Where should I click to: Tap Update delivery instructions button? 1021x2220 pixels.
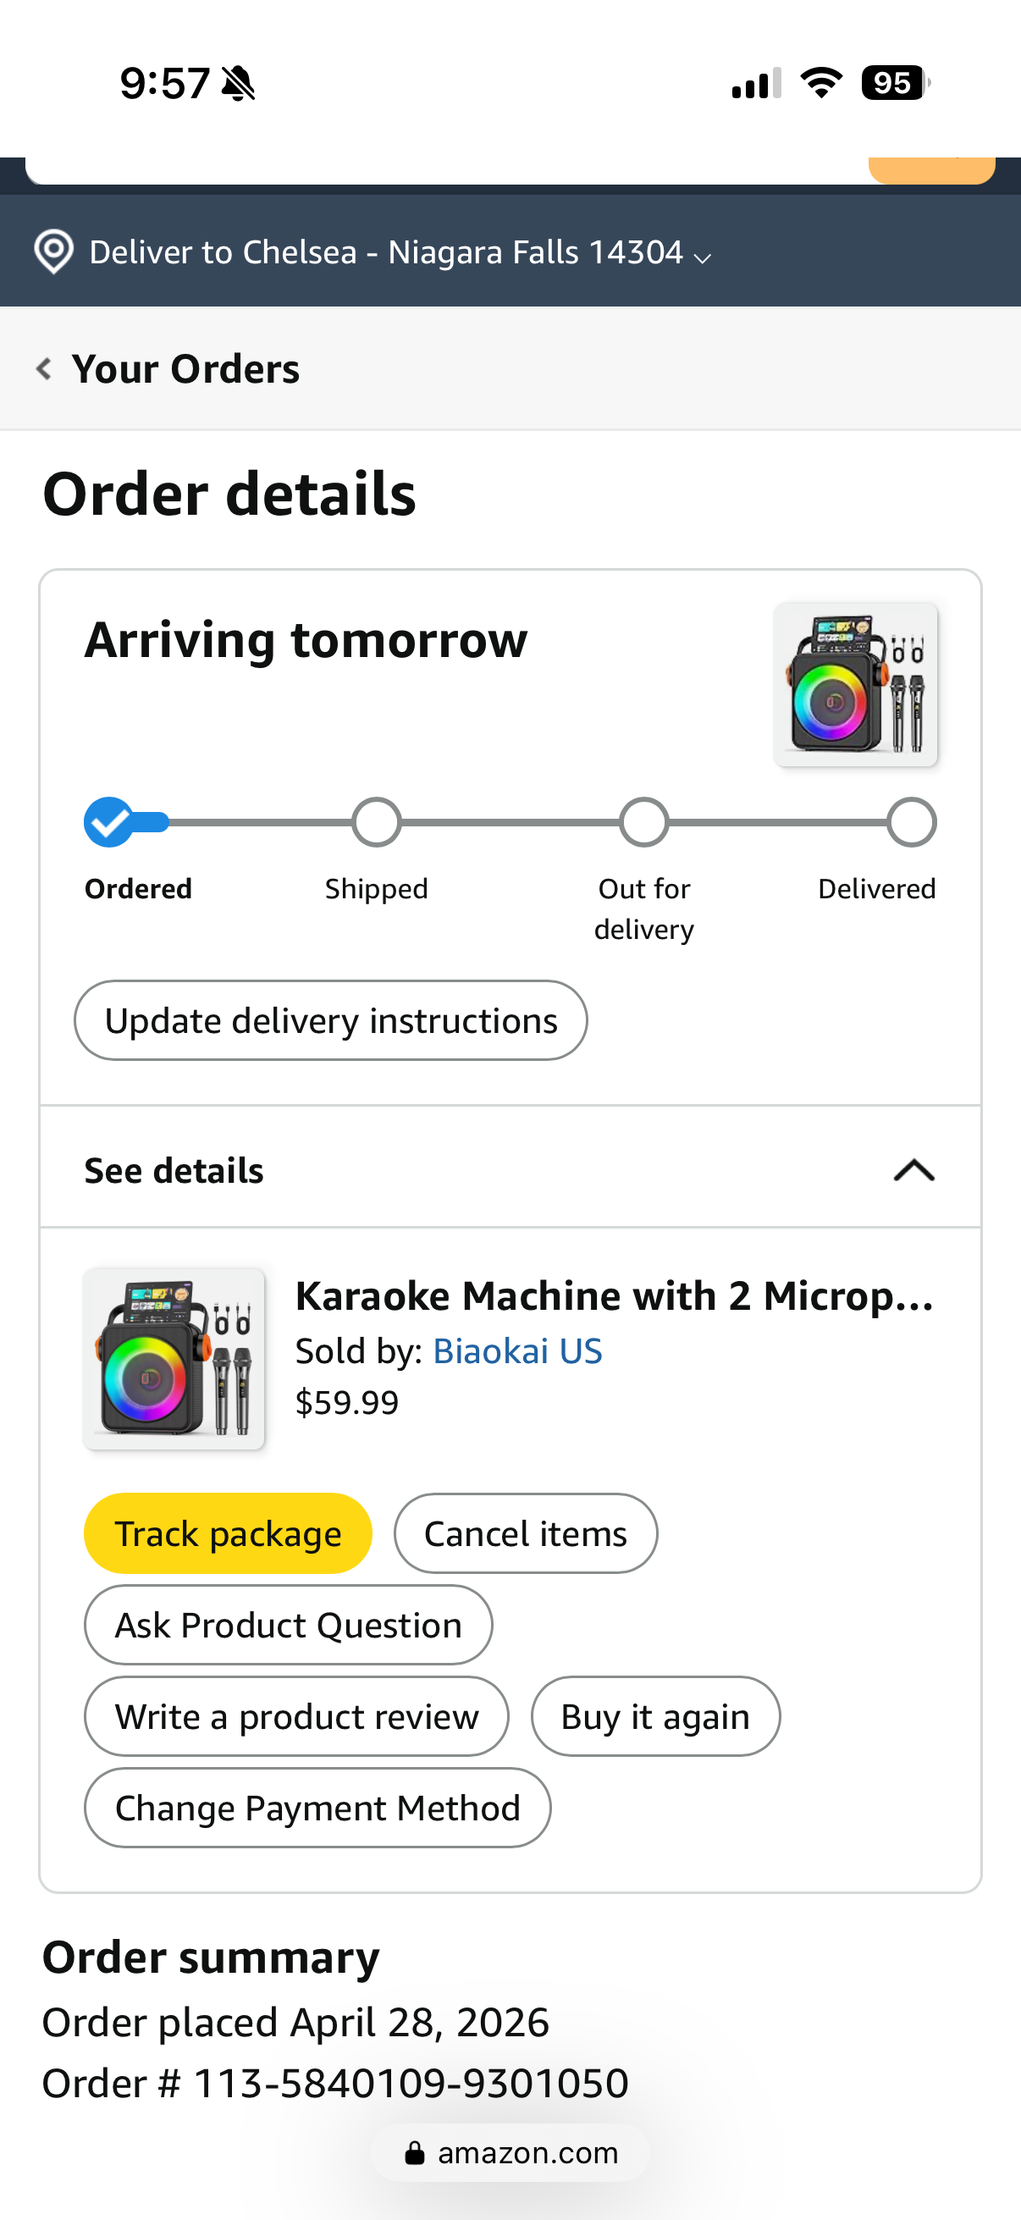pyautogui.click(x=331, y=1020)
